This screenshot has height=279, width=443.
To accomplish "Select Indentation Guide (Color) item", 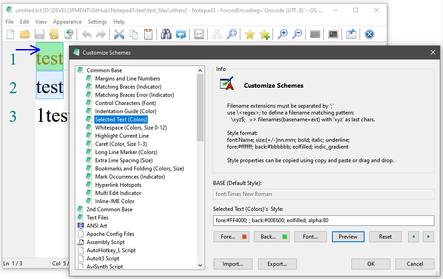I will tap(126, 111).
